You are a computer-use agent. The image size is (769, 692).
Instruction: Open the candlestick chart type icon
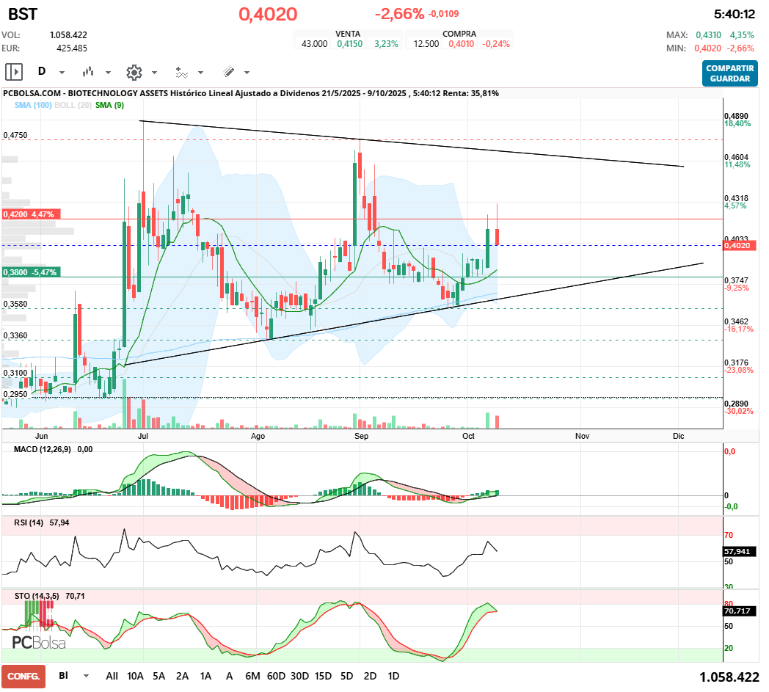[x=88, y=72]
